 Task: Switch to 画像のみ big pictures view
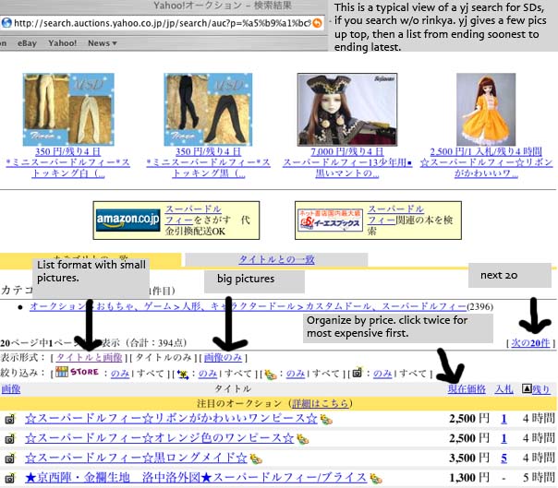point(223,357)
